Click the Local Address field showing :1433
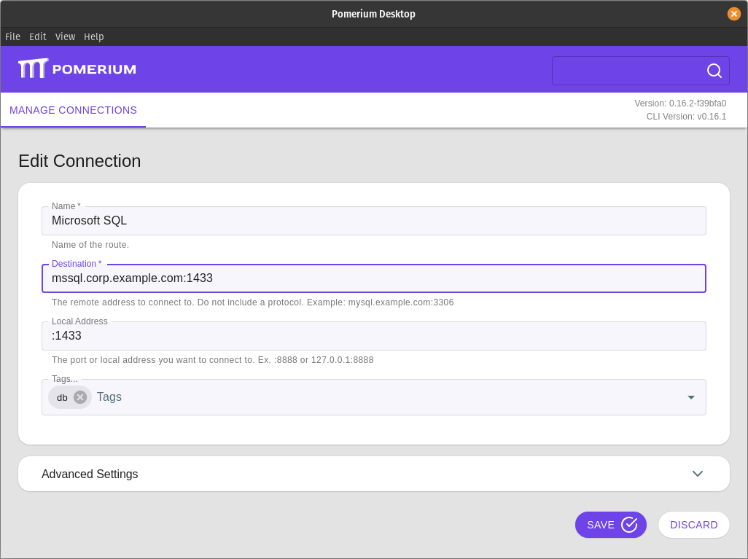748x559 pixels. [373, 335]
